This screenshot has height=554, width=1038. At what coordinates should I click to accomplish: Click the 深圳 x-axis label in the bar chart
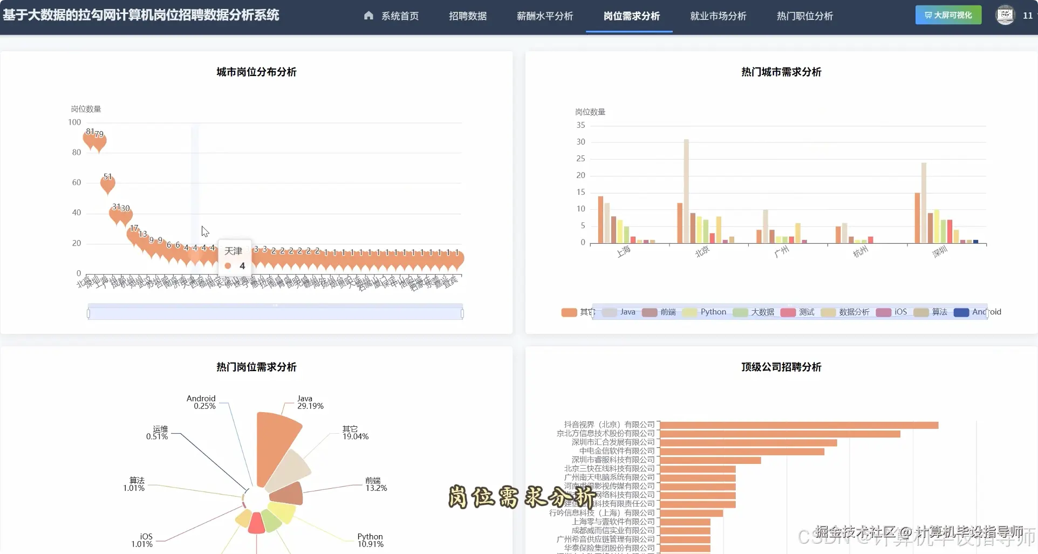(x=940, y=252)
